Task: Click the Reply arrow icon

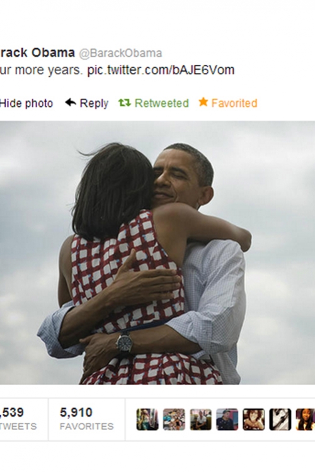Action: [71, 103]
